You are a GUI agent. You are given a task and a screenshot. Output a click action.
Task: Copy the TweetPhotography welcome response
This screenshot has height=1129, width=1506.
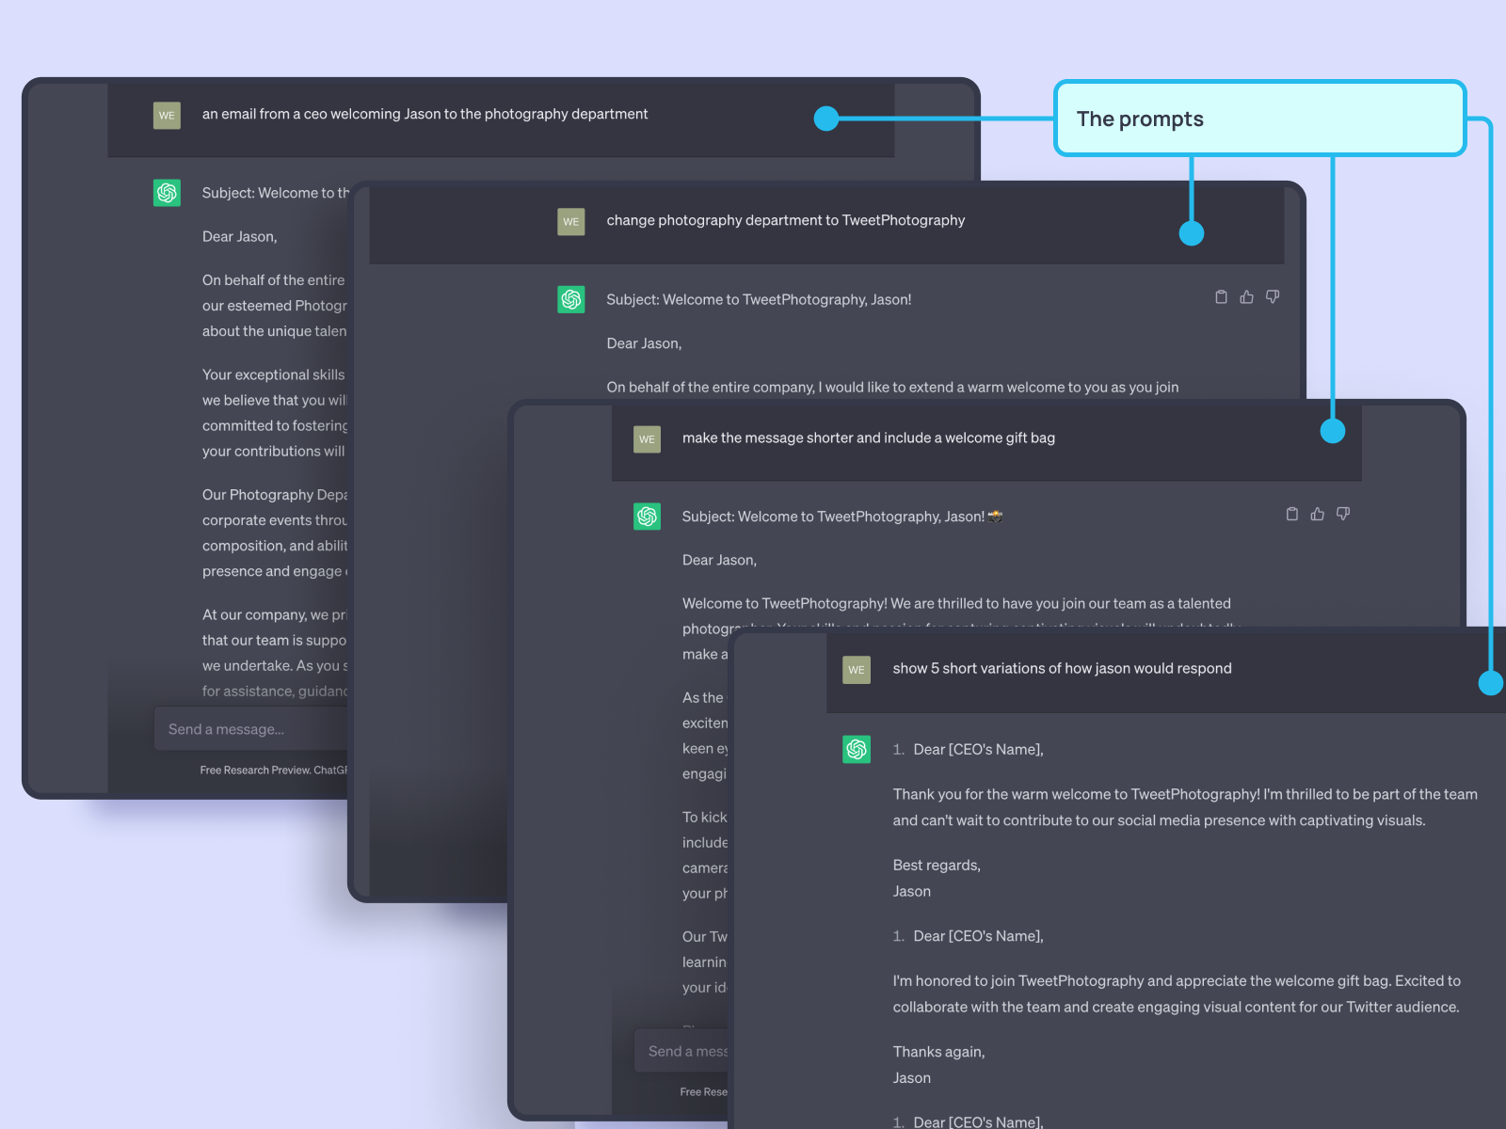tap(1221, 296)
